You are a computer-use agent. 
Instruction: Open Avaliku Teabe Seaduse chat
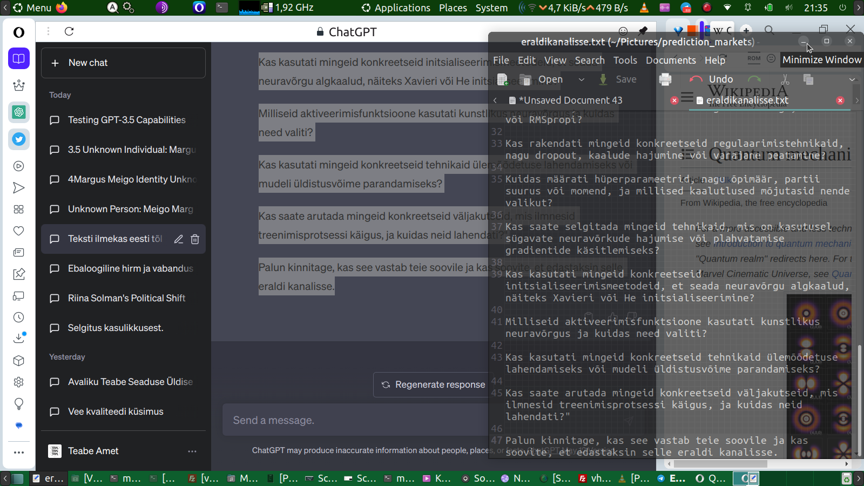click(123, 382)
